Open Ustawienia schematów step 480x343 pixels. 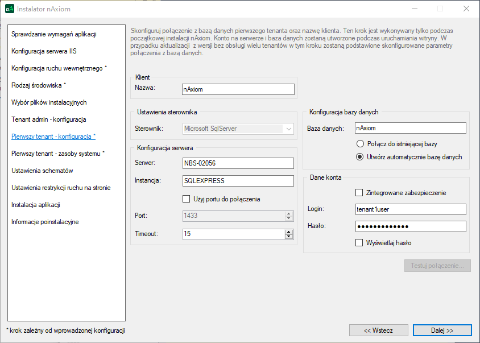pos(42,171)
